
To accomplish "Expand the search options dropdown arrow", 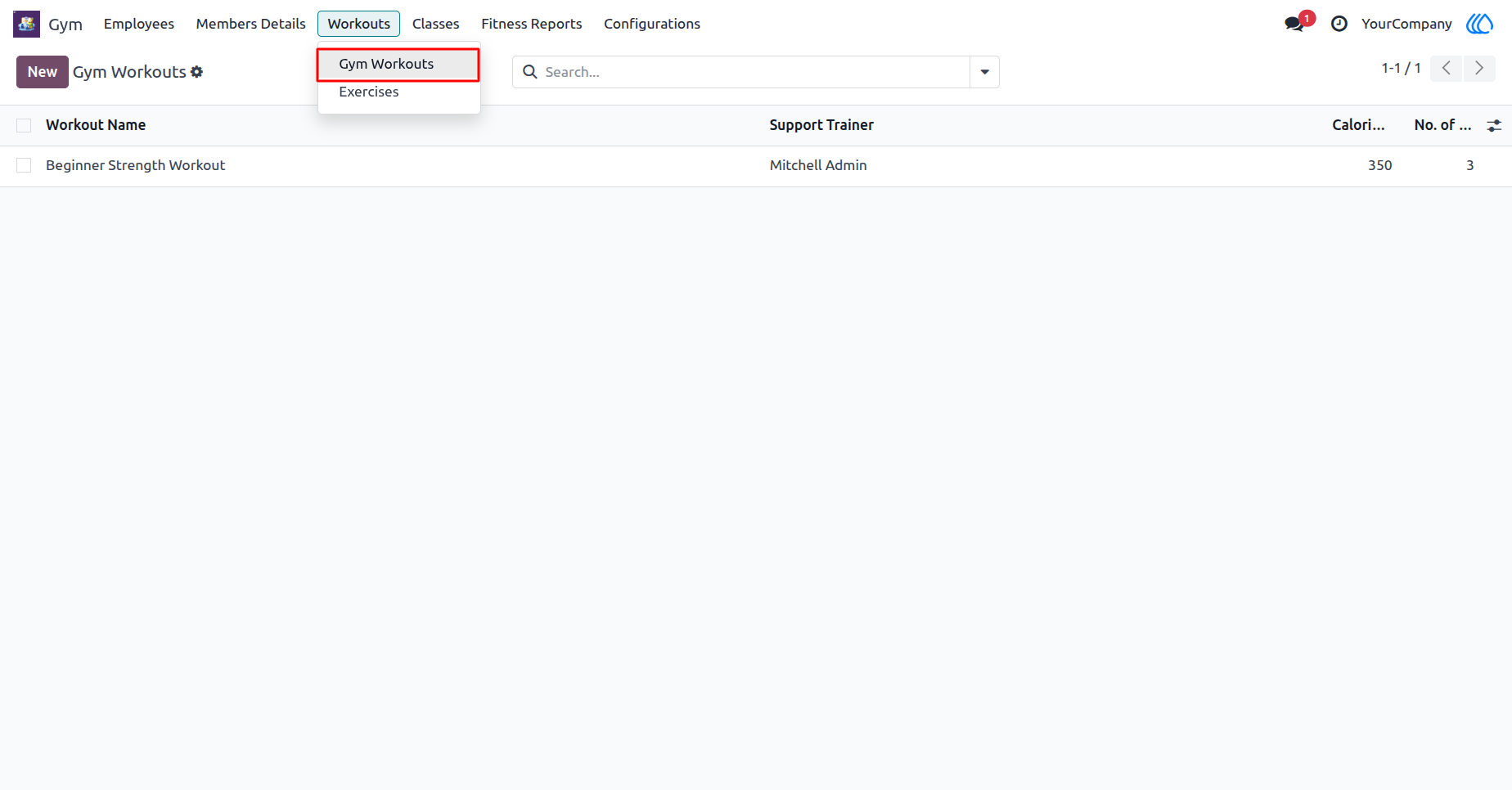I will [x=985, y=72].
